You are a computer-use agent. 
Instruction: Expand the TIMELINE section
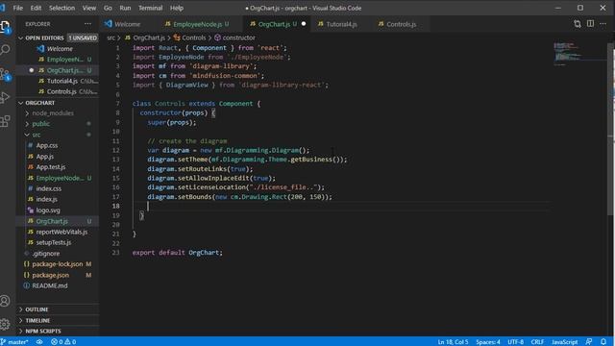click(37, 320)
